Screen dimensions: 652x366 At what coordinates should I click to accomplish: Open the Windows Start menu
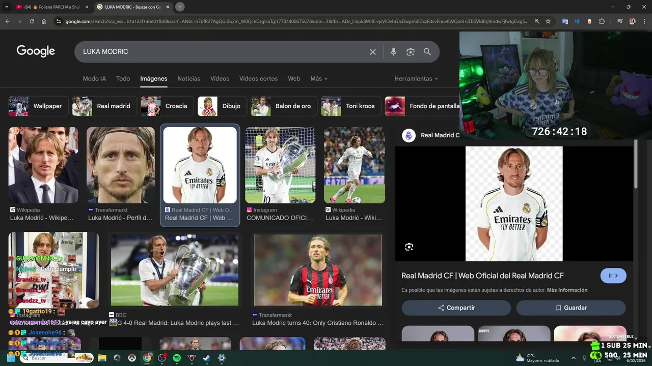(11, 358)
